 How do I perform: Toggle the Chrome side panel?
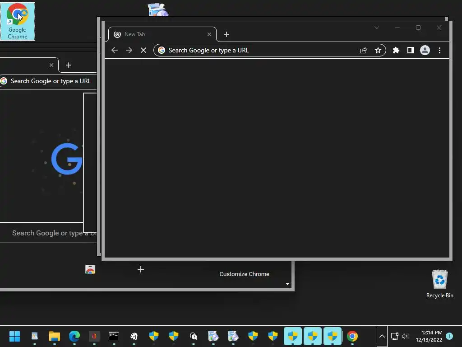411,51
